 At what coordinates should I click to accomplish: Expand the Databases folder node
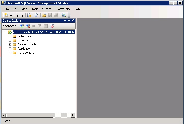pos(10,36)
